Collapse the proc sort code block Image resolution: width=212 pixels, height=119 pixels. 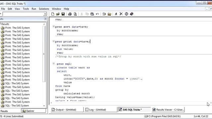click(x=54, y=26)
